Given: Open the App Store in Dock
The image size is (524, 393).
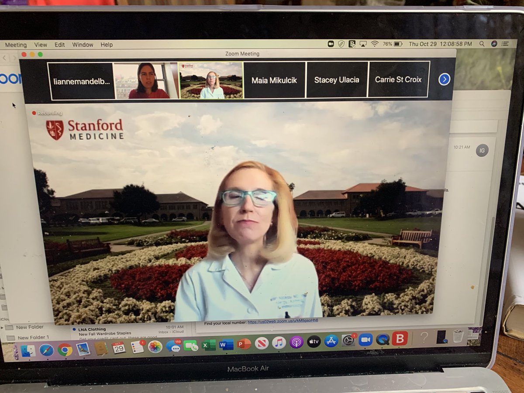Looking at the screenshot, I should coord(331,341).
